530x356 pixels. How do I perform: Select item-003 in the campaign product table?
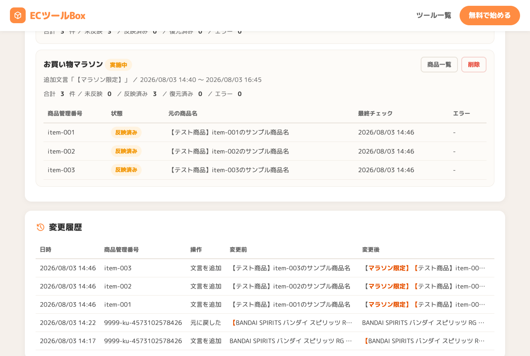(x=61, y=170)
